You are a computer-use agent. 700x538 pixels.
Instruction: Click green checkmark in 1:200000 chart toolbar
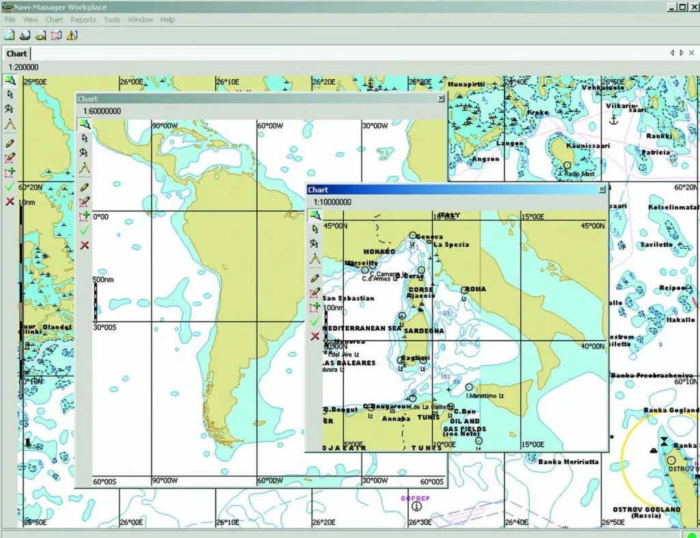10,187
